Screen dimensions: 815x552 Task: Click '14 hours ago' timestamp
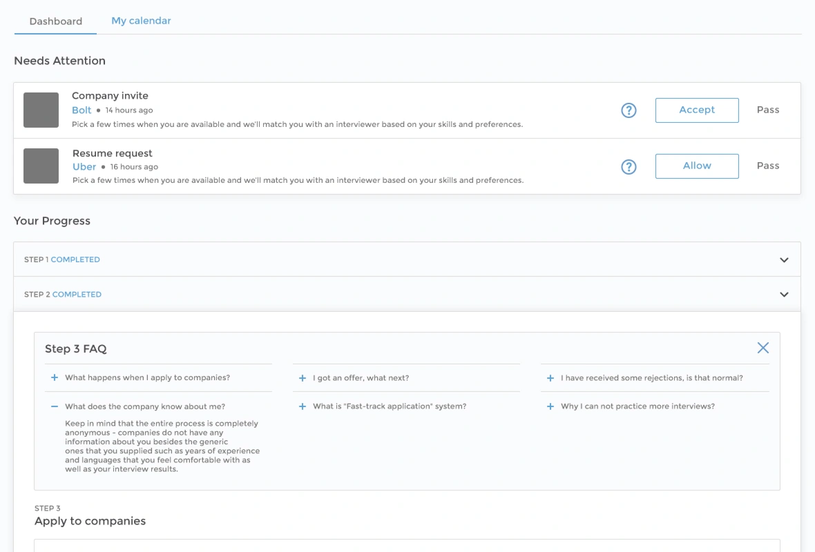click(x=129, y=110)
